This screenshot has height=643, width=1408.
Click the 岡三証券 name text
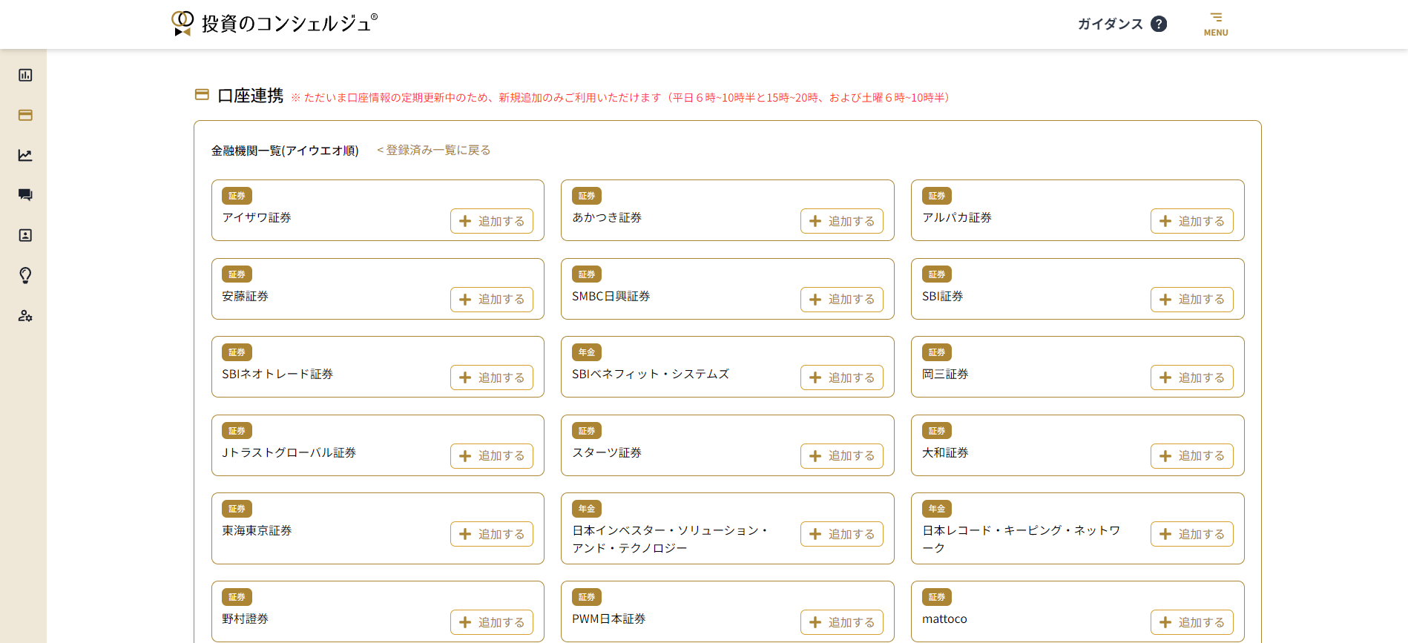945,374
